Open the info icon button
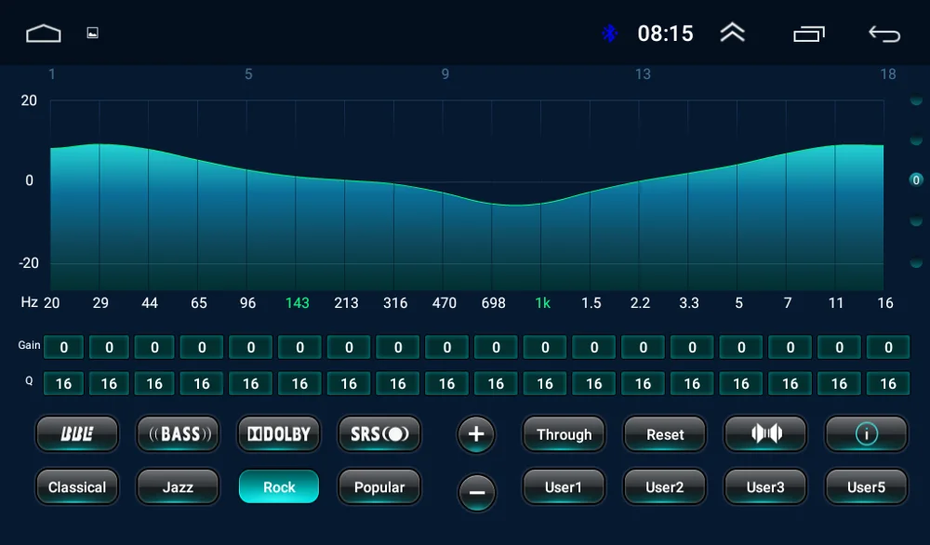The height and width of the screenshot is (545, 930). [x=867, y=434]
